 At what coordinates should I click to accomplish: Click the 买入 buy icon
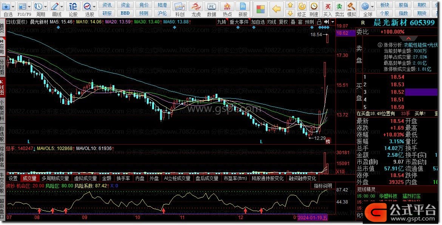pos(328,6)
